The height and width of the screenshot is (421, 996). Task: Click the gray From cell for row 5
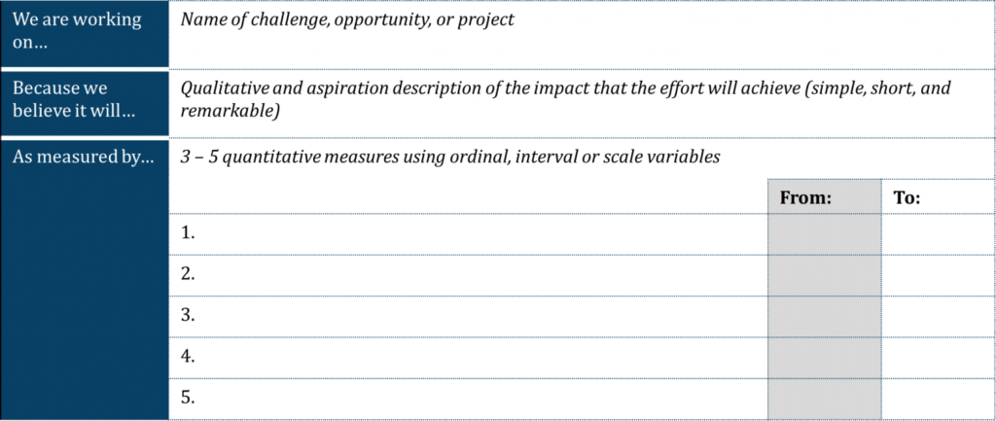tap(824, 400)
